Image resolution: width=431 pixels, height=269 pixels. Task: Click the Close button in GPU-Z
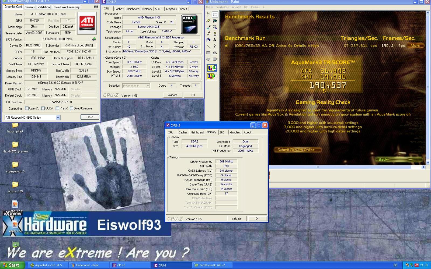pyautogui.click(x=90, y=117)
